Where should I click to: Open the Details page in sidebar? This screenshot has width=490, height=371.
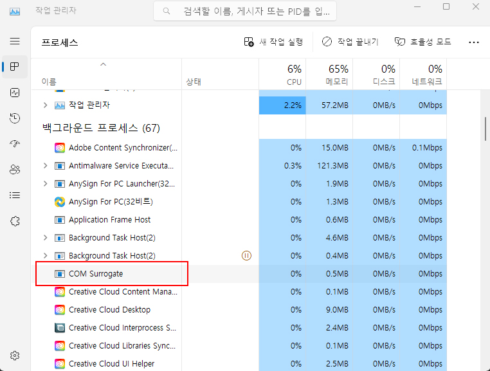[x=15, y=195]
